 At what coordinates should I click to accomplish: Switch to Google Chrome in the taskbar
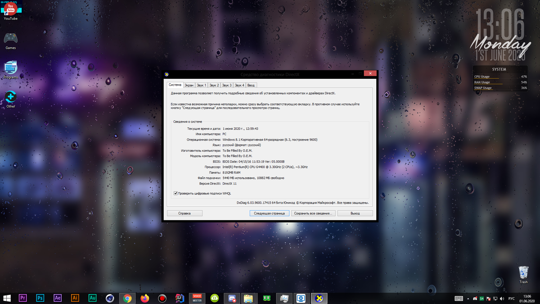point(127,298)
